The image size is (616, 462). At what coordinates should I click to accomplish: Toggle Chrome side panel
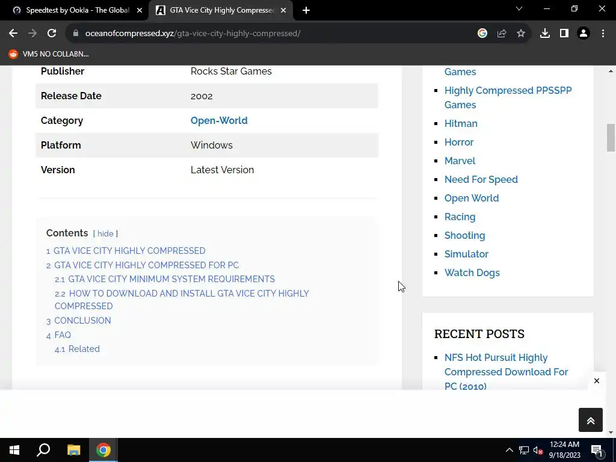pos(564,34)
